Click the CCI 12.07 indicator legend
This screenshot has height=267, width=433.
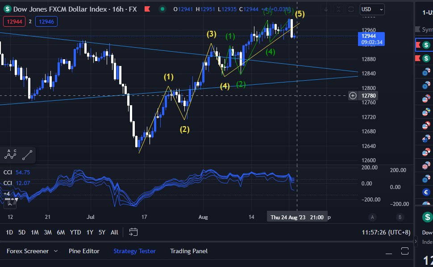[x=17, y=183]
